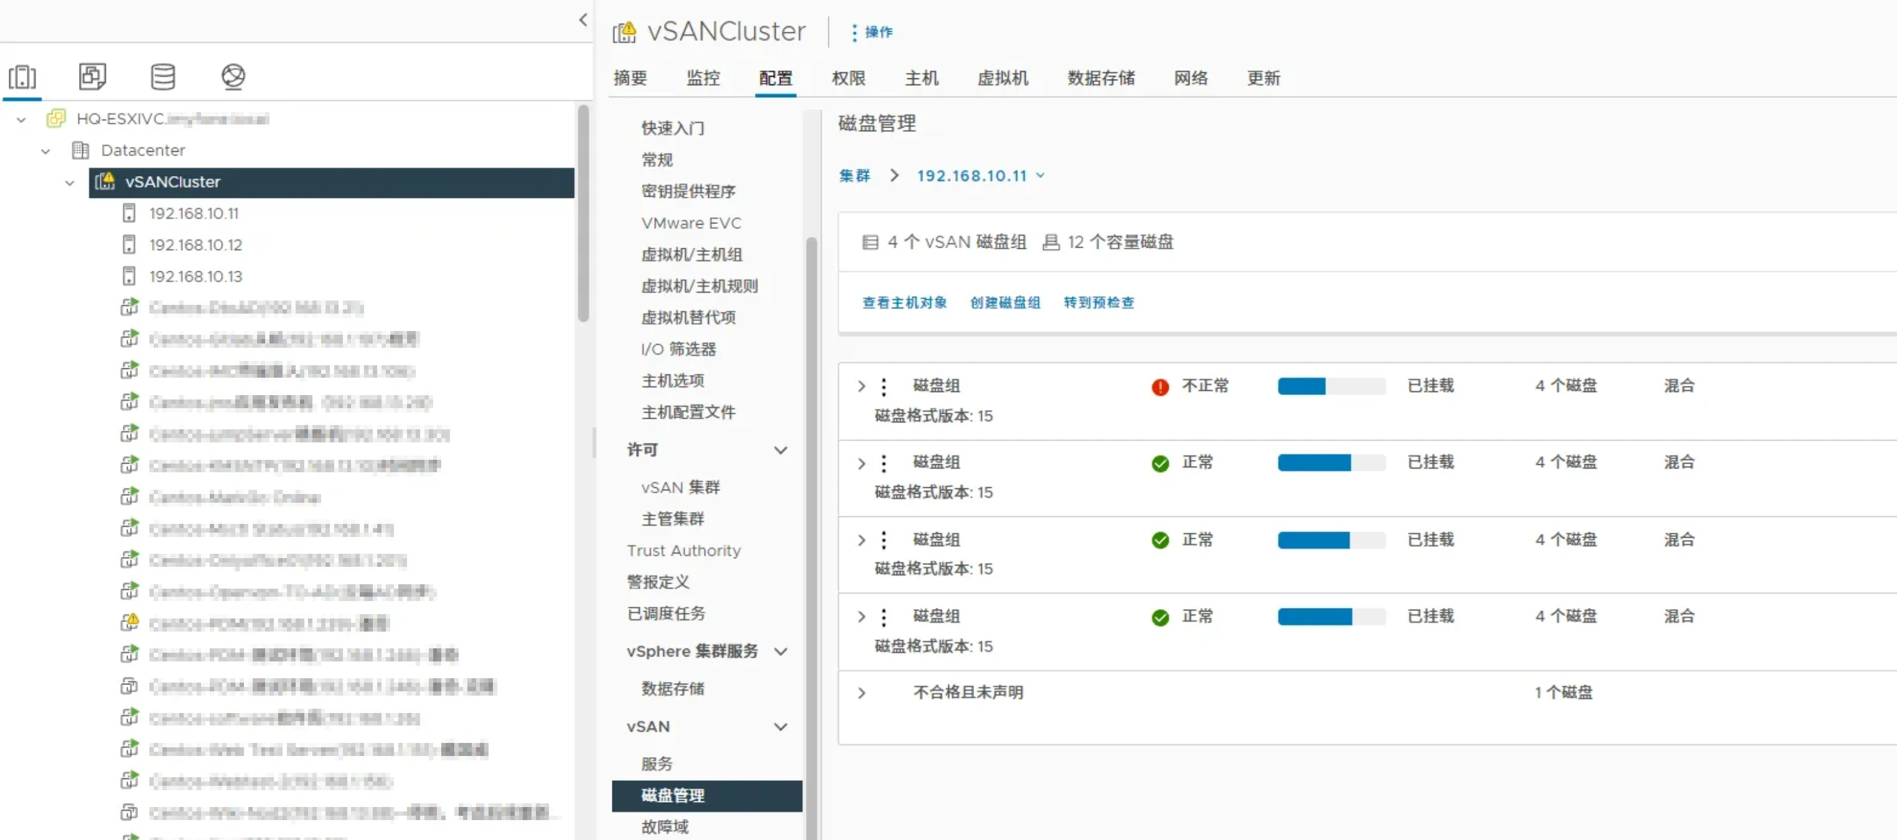Switch to VMs and Templates inventory view
This screenshot has height=840, width=1897.
click(92, 77)
